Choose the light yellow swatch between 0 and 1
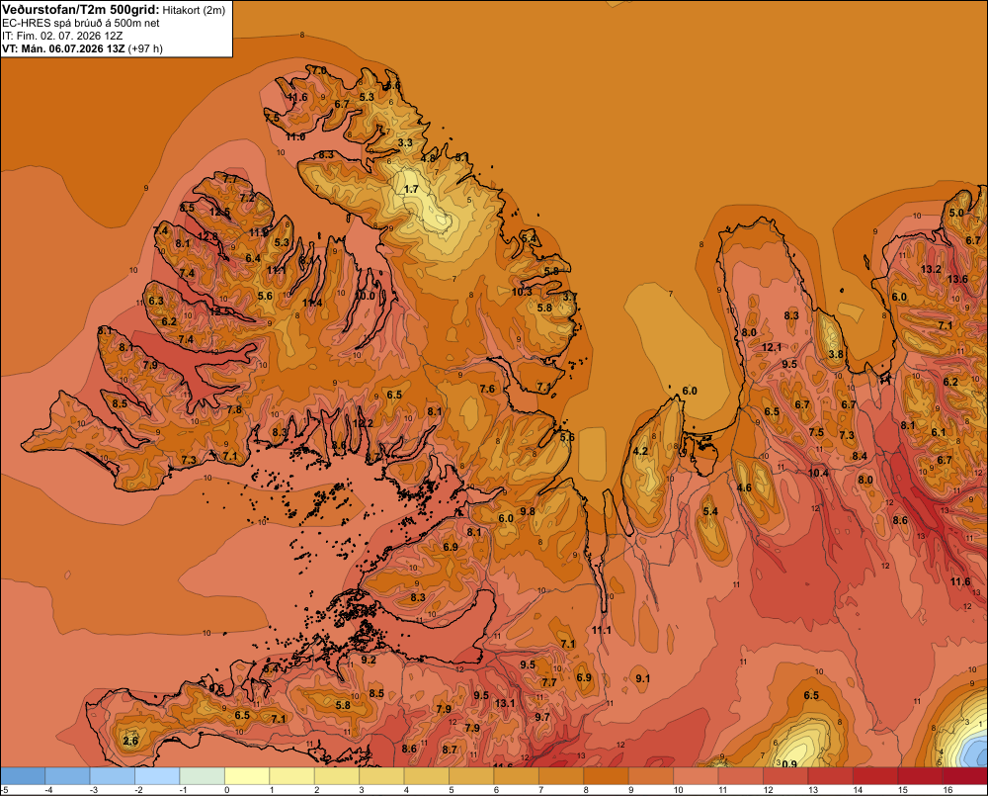The height and width of the screenshot is (796, 988). [247, 776]
